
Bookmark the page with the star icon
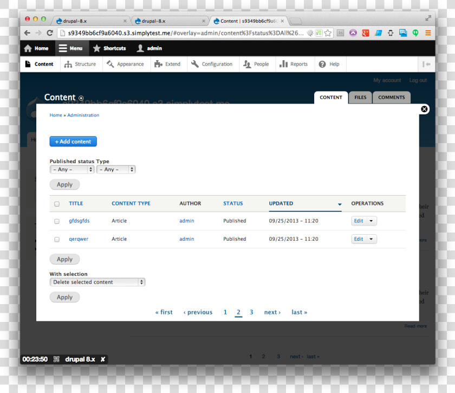click(328, 33)
